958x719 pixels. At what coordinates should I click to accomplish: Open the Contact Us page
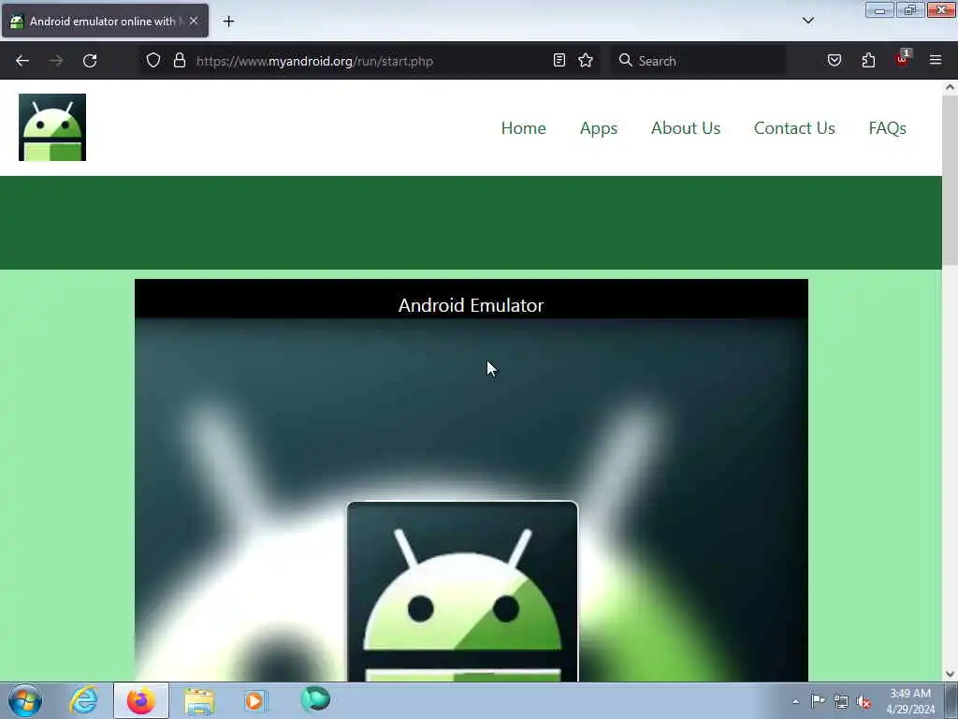pyautogui.click(x=794, y=127)
